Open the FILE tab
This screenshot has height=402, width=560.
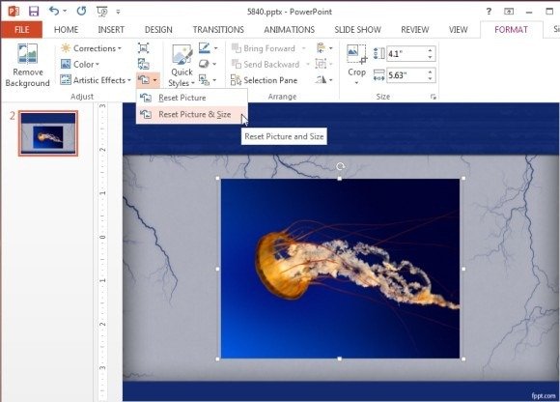pos(22,30)
